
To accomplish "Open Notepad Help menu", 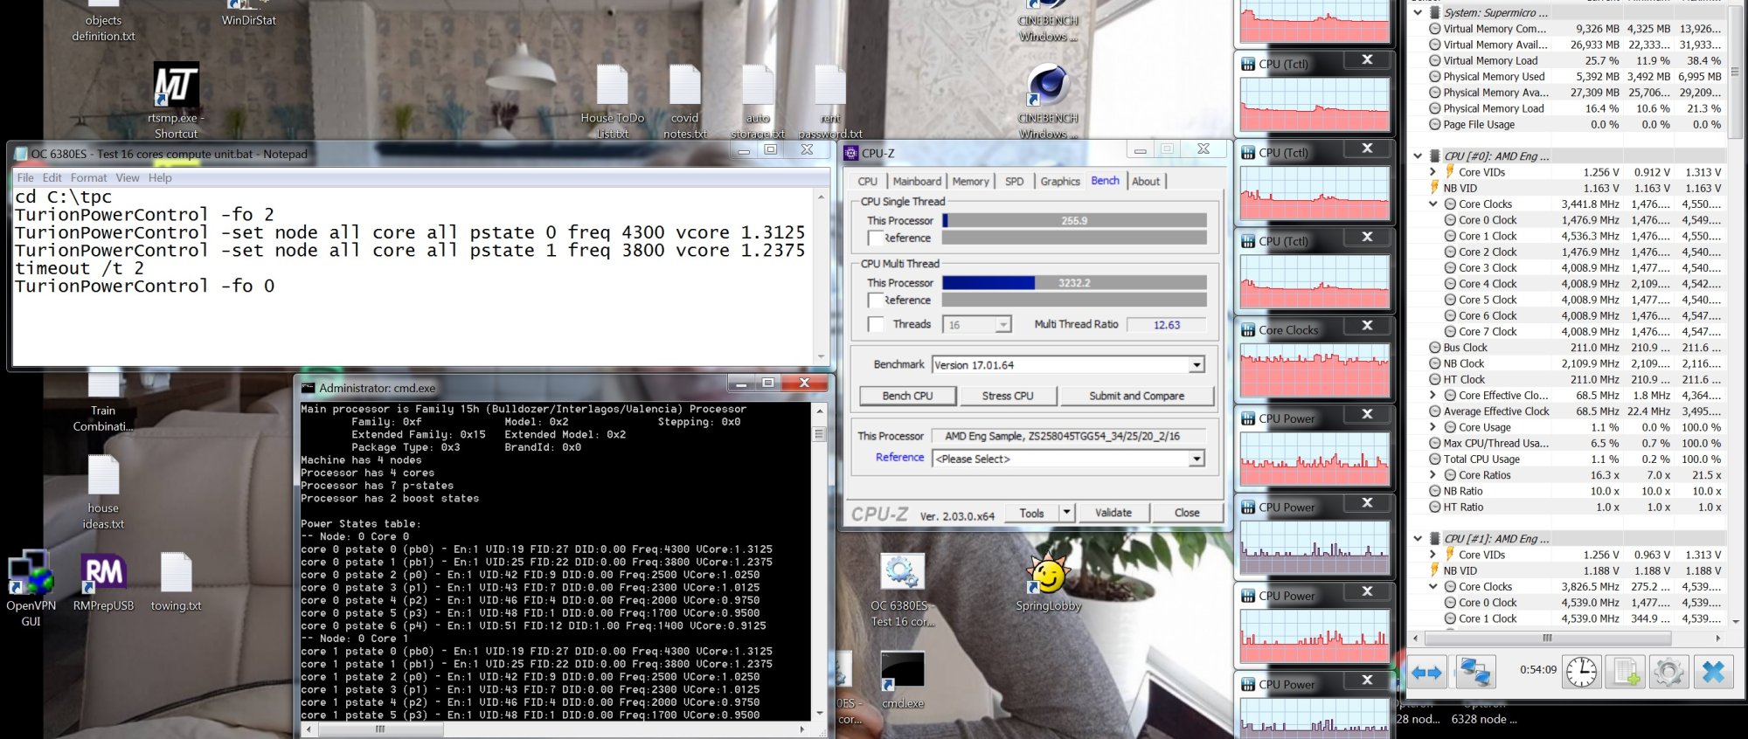I will point(160,177).
